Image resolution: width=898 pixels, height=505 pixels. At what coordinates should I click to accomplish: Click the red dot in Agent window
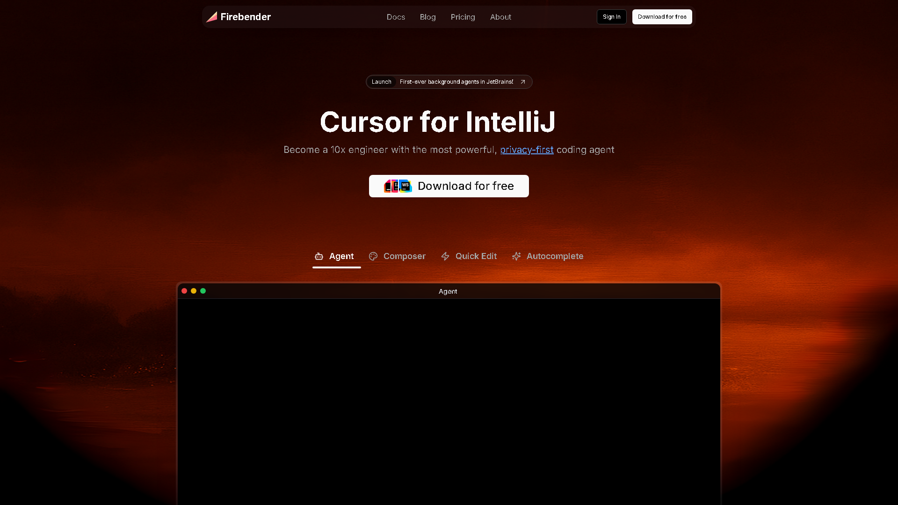coord(184,291)
